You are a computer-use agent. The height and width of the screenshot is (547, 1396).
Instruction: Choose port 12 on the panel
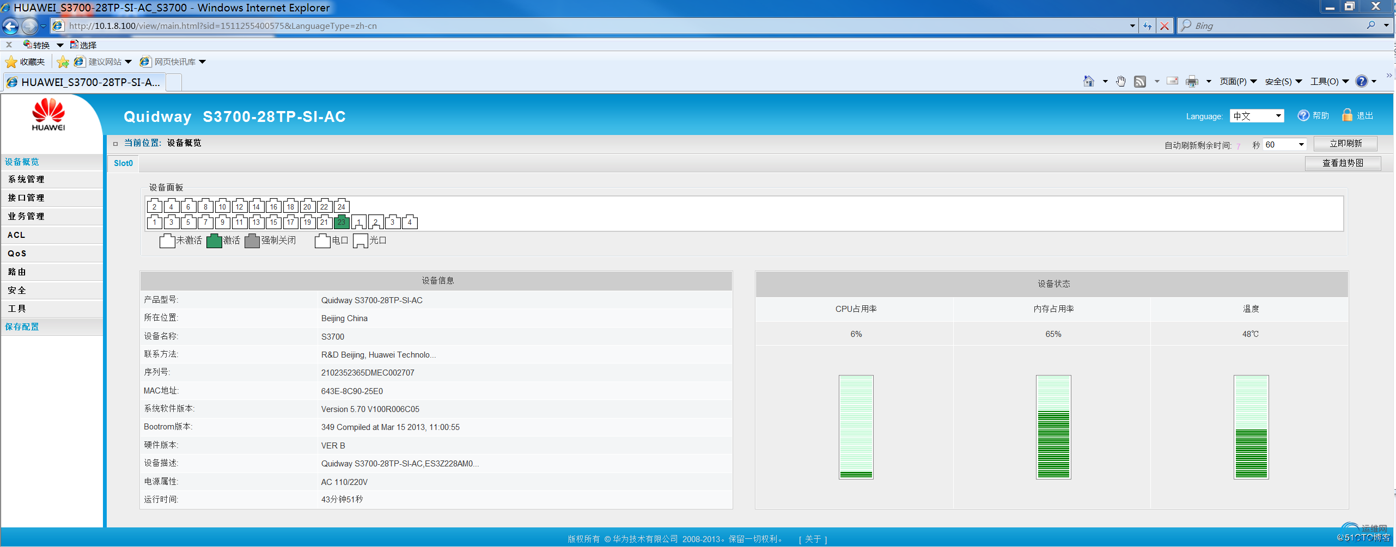click(x=240, y=206)
